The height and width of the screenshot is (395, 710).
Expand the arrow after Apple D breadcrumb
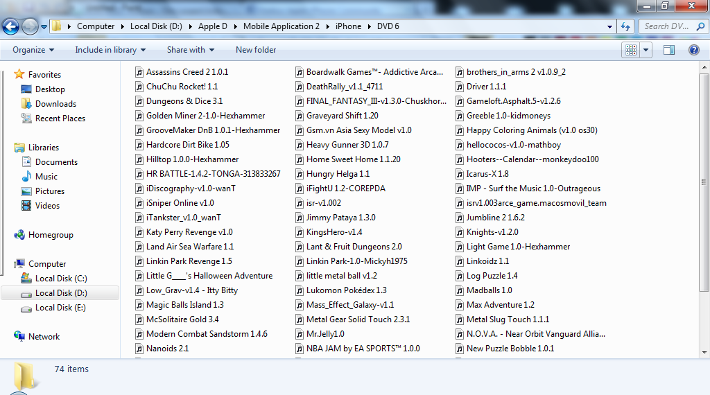pos(236,27)
